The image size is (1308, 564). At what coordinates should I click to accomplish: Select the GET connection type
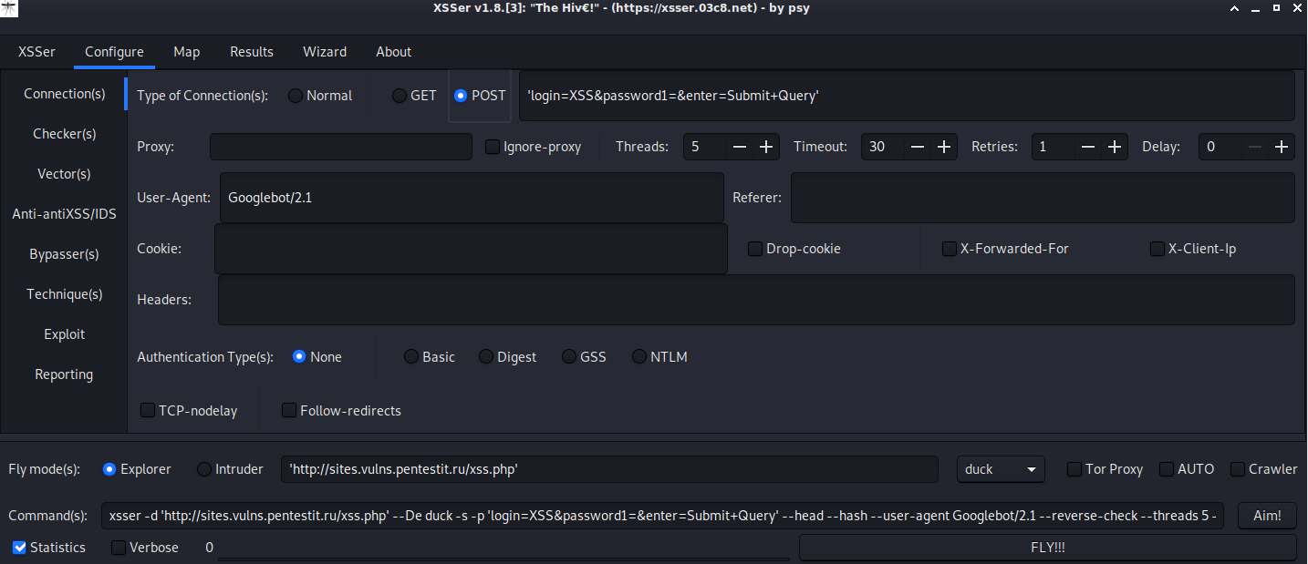[400, 96]
